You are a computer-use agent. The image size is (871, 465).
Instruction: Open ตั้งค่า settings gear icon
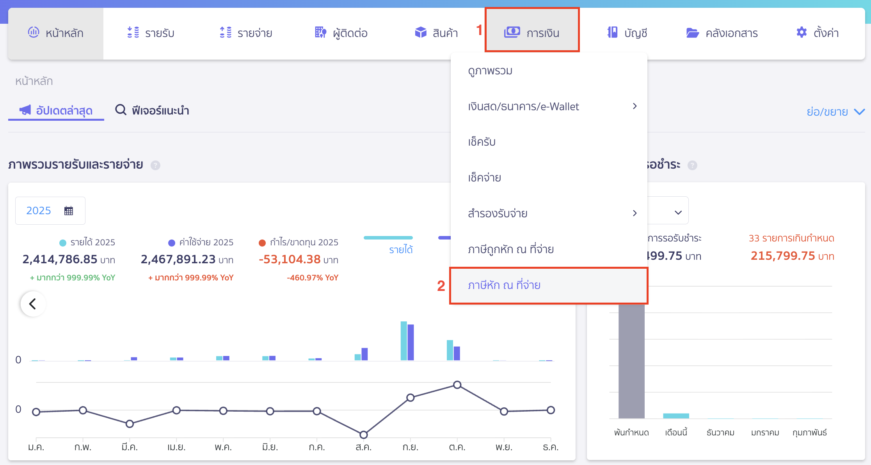click(x=802, y=32)
